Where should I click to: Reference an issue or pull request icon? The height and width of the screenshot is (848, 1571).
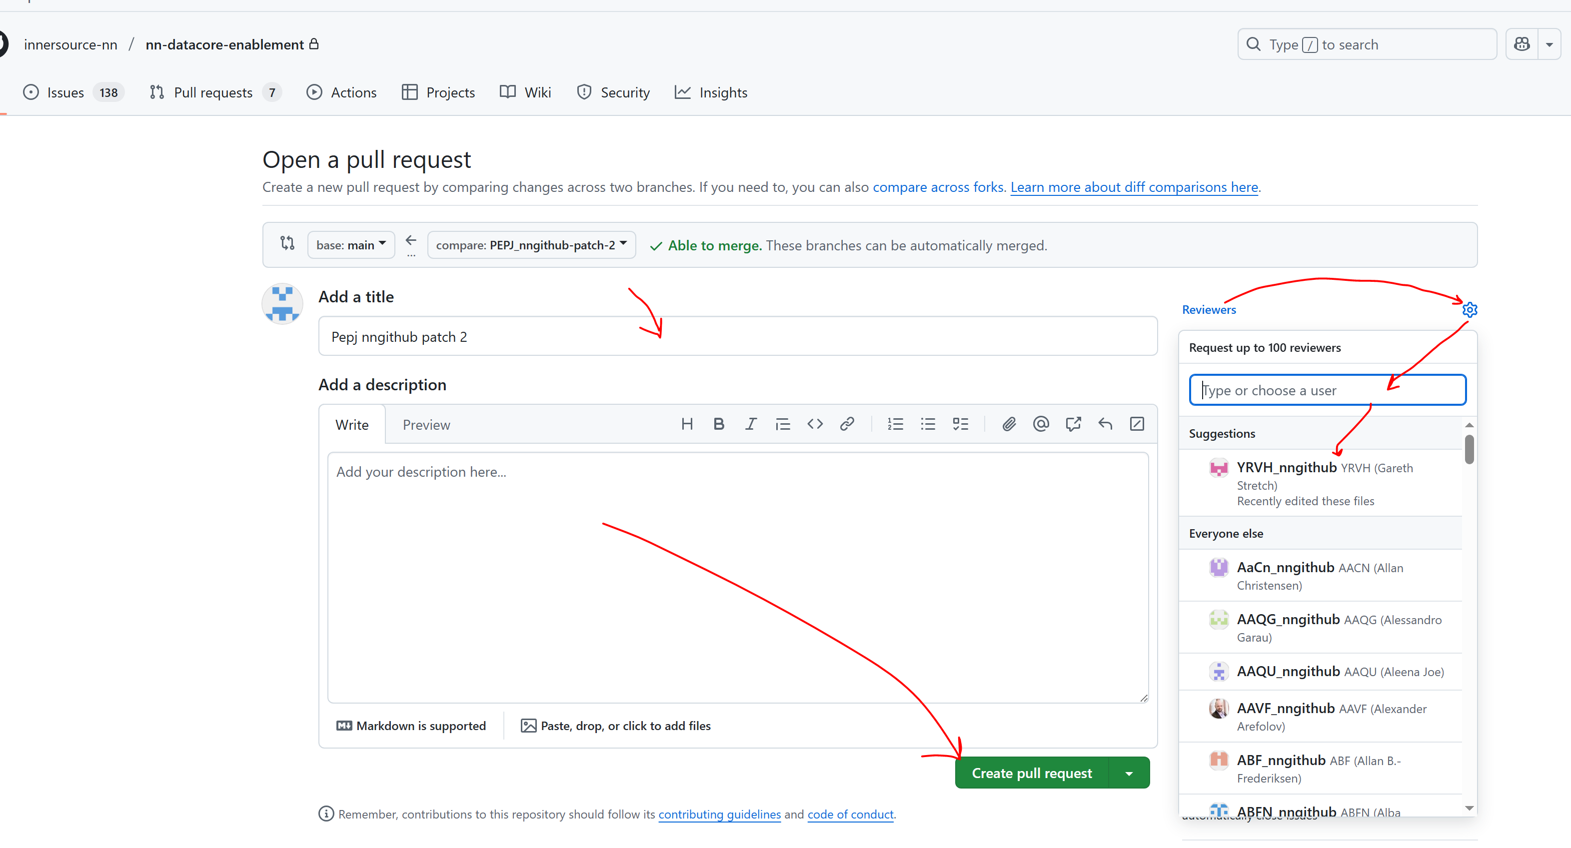click(x=1073, y=424)
